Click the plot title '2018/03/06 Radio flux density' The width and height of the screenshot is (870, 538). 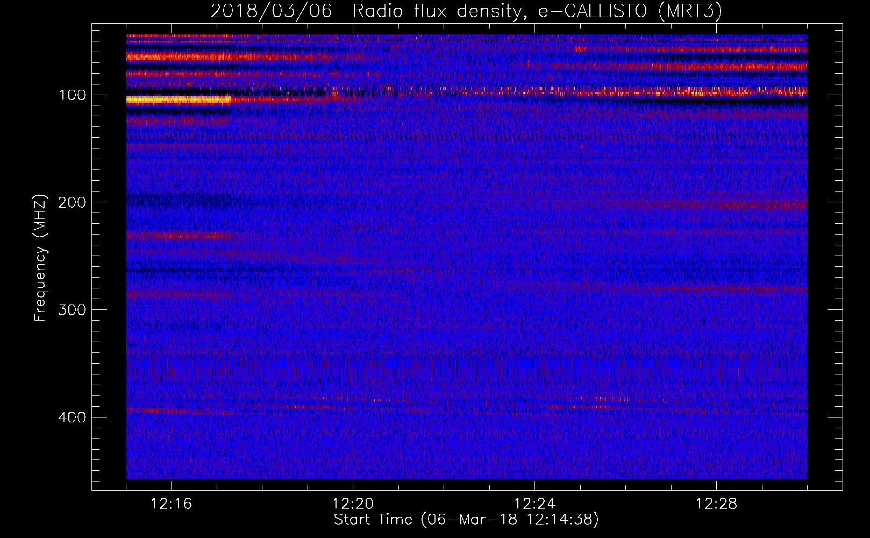[x=466, y=11]
